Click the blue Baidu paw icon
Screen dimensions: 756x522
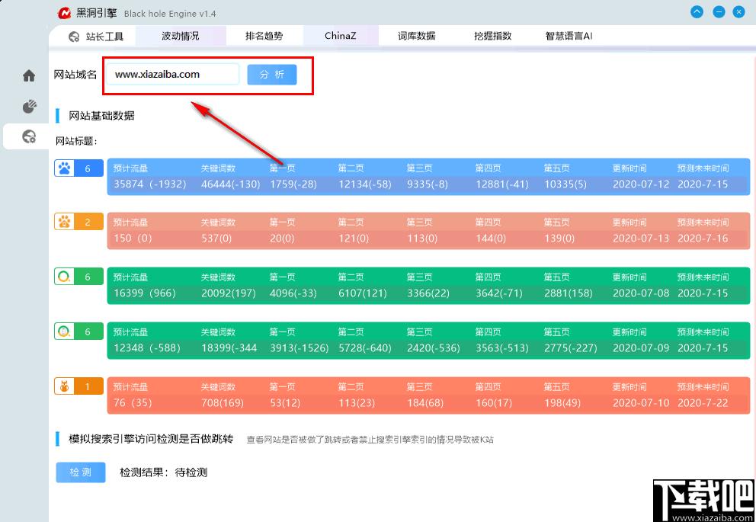tap(64, 168)
